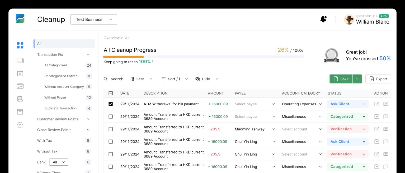Image resolution: width=405 pixels, height=173 pixels.
Task: Open the dashboard grid icon in sidebar
Action: (x=20, y=45)
